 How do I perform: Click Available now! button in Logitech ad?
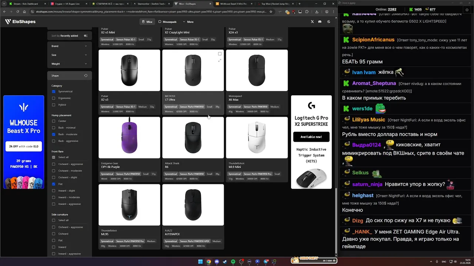(x=311, y=137)
